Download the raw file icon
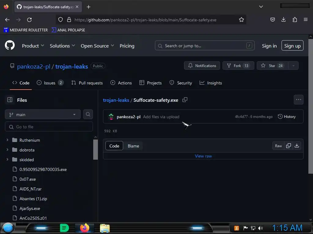Viewport: 313px width, 234px height. click(x=297, y=146)
